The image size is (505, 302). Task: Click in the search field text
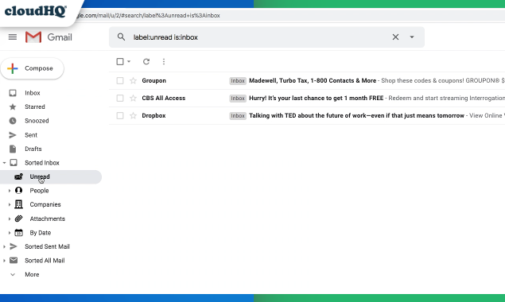[165, 37]
